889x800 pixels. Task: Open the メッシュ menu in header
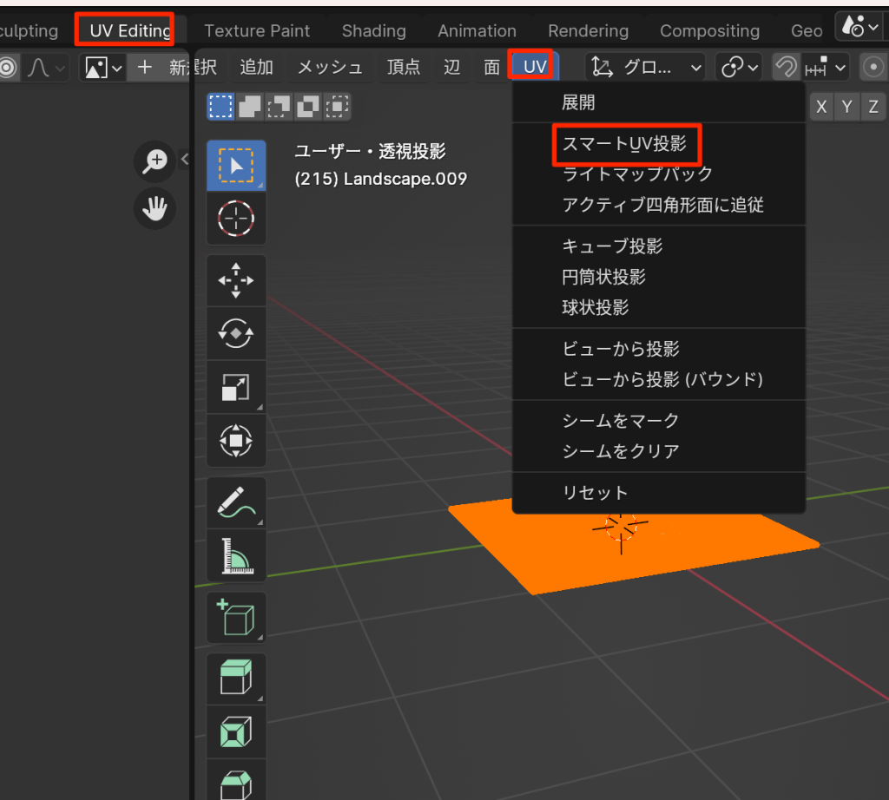pyautogui.click(x=330, y=67)
